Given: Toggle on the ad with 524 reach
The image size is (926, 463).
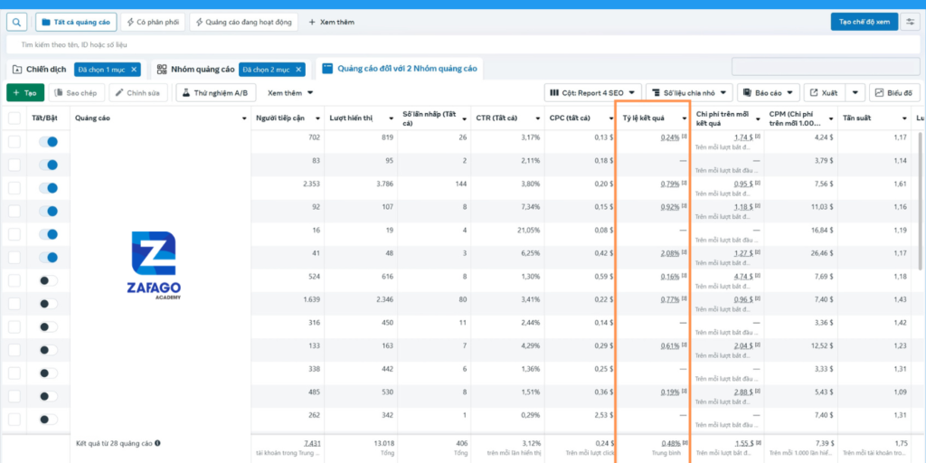Looking at the screenshot, I should 49,280.
